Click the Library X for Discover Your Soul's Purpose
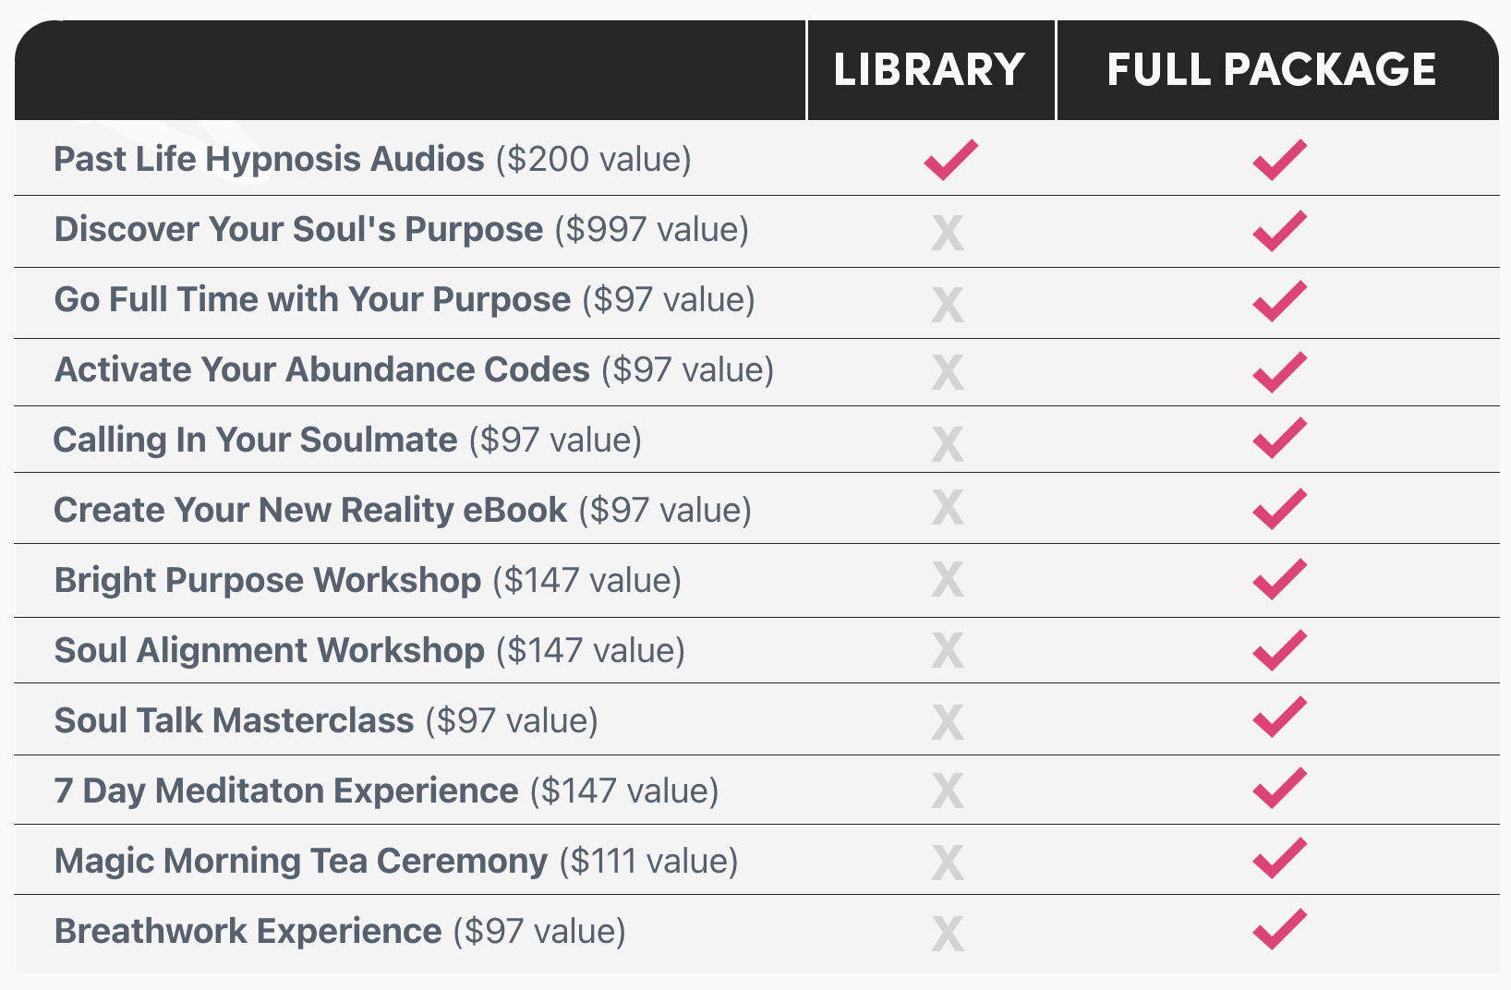Image resolution: width=1511 pixels, height=990 pixels. click(948, 232)
